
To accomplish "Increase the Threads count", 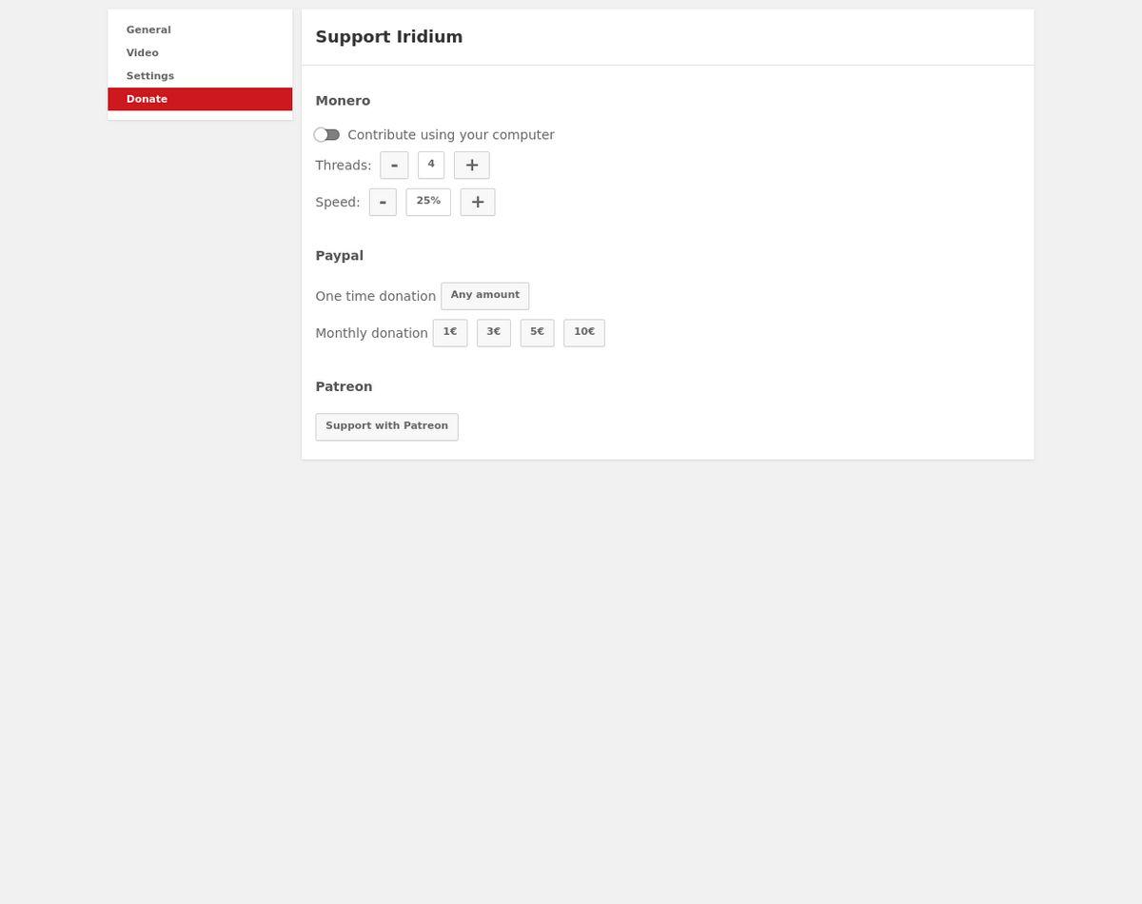I will 472,165.
